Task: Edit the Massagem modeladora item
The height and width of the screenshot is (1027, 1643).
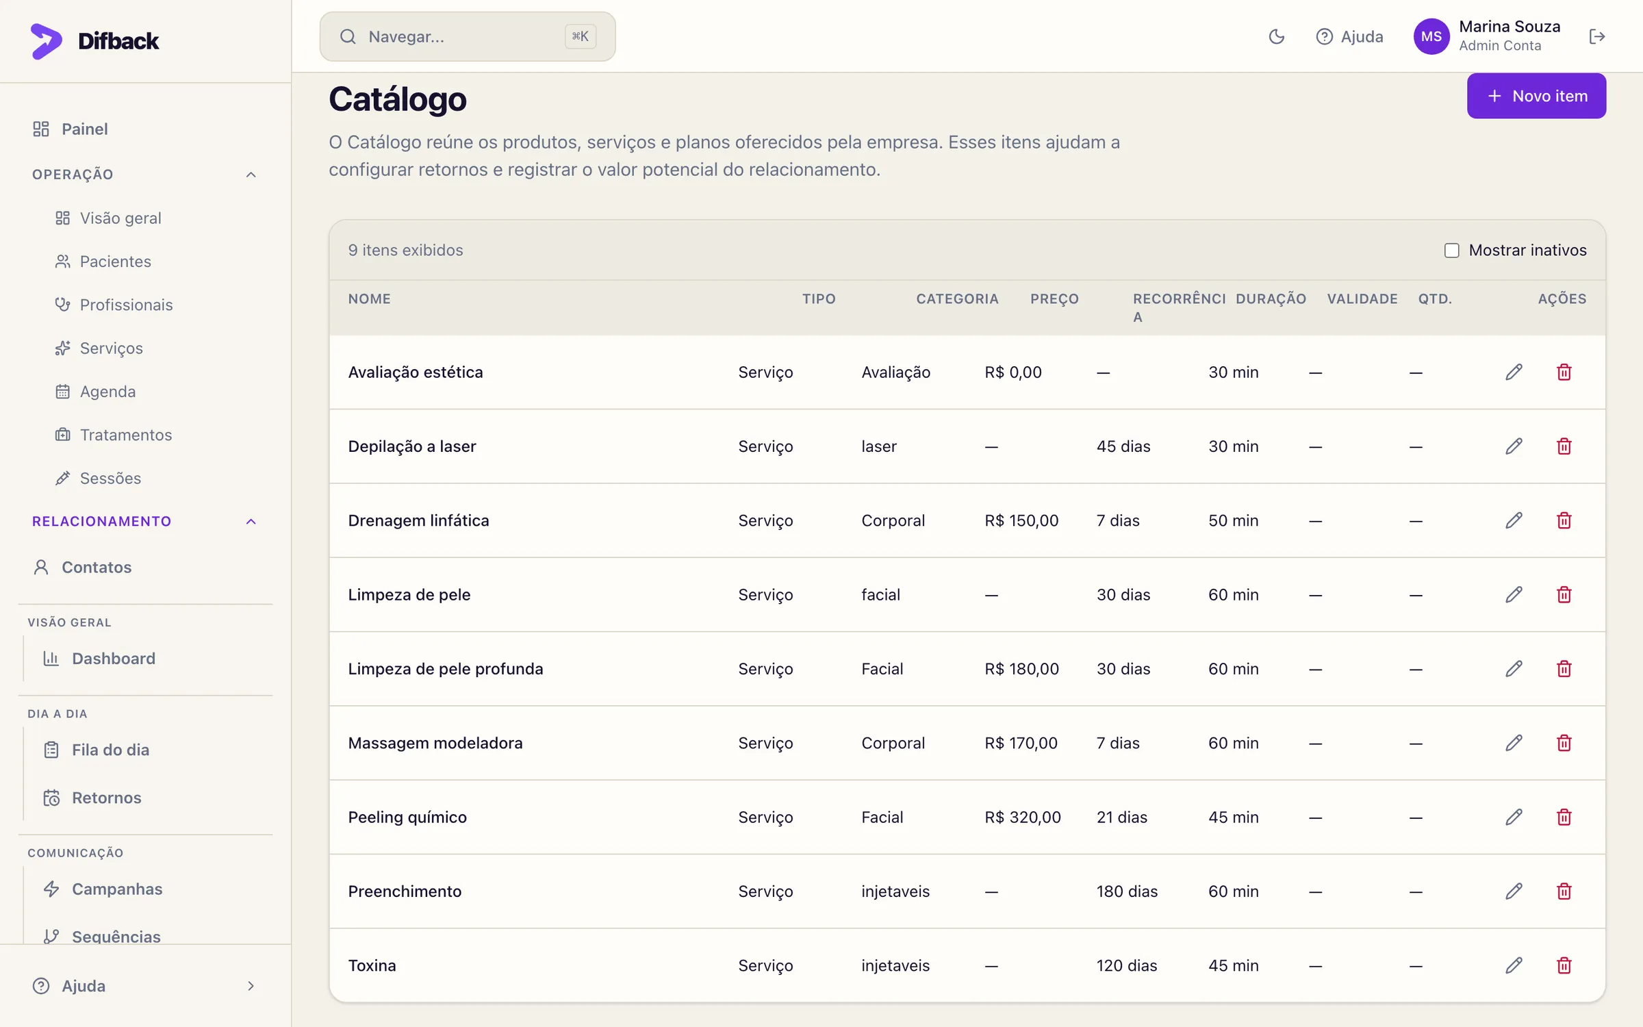Action: tap(1514, 743)
